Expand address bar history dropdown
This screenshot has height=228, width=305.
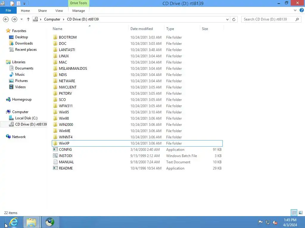227,19
